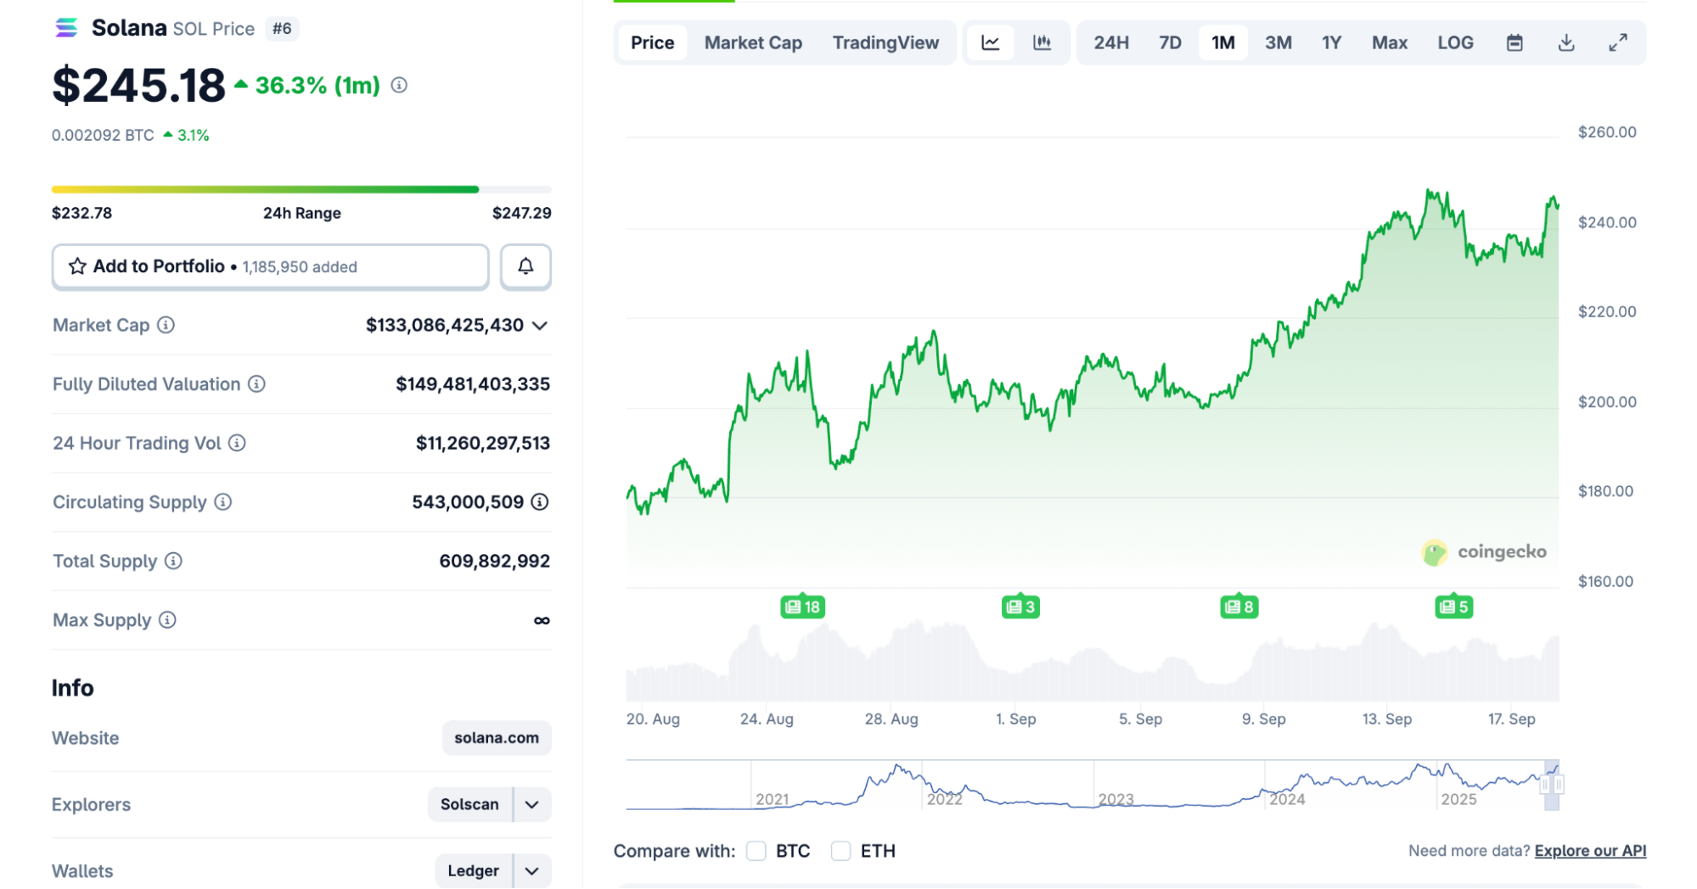1697x889 pixels.
Task: Click $11,260,297,513 trading volume value
Action: 483,443
